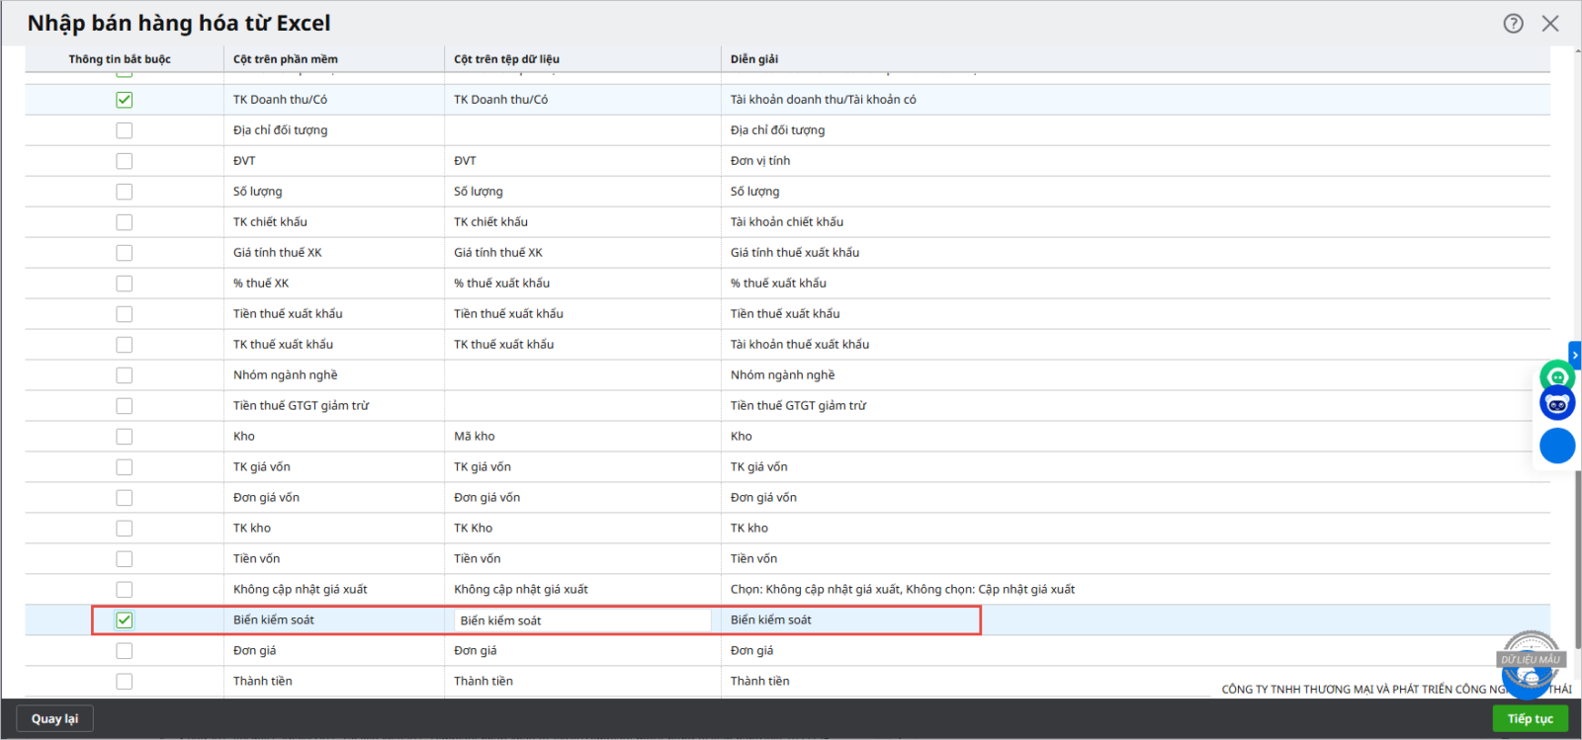Screen dimensions: 1582x740
Task: Expand the blue side panel arrow
Action: click(1575, 355)
